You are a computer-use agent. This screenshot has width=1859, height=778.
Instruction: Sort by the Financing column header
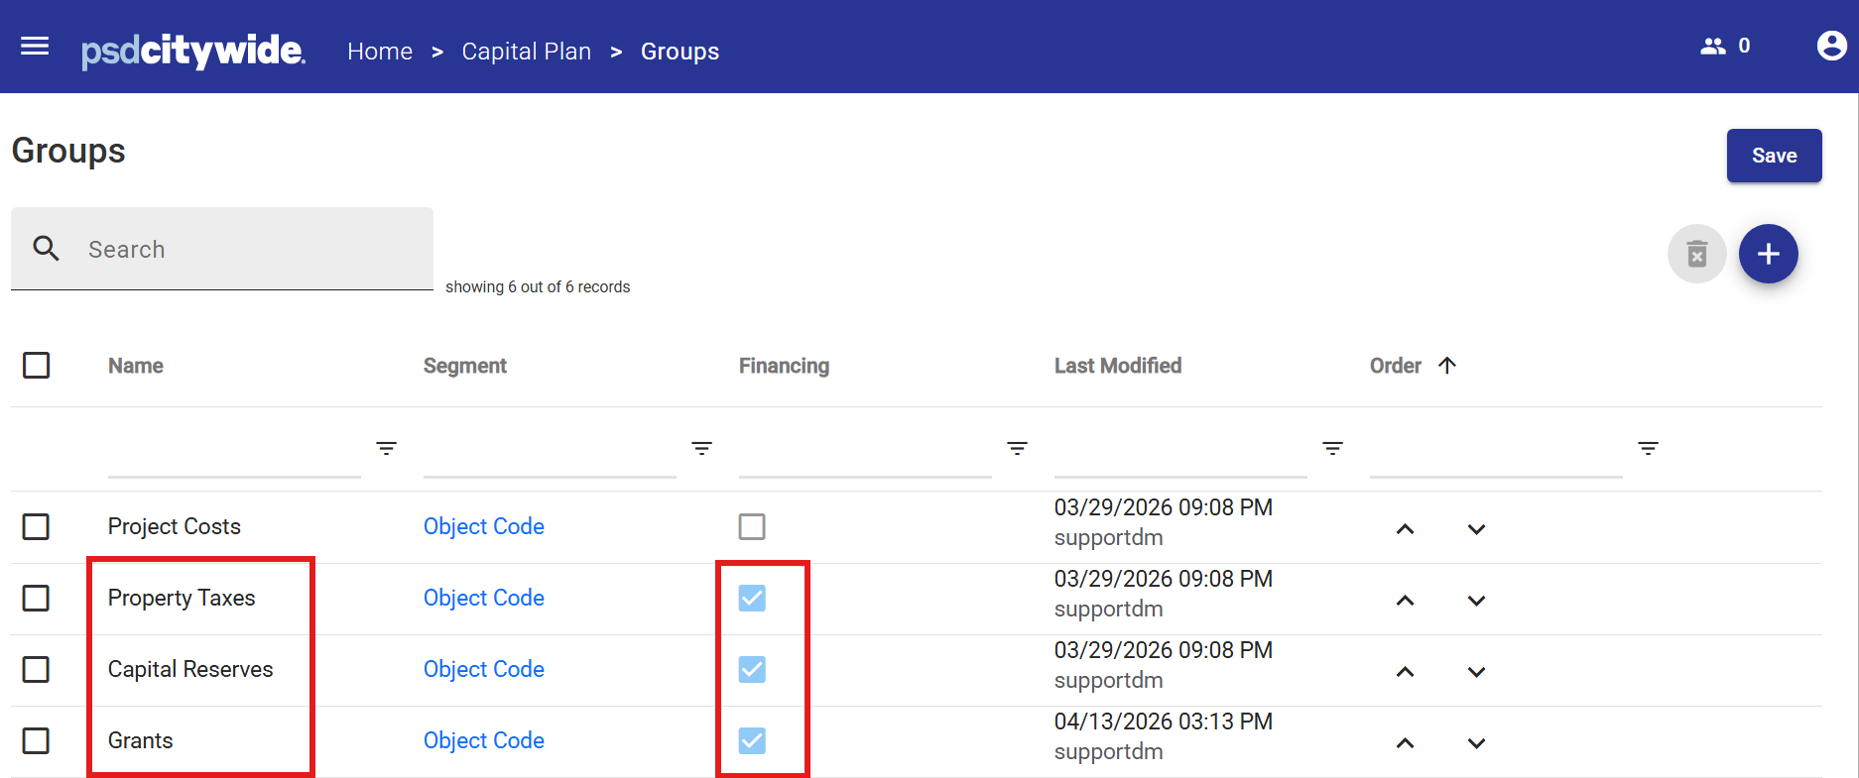pyautogui.click(x=784, y=366)
